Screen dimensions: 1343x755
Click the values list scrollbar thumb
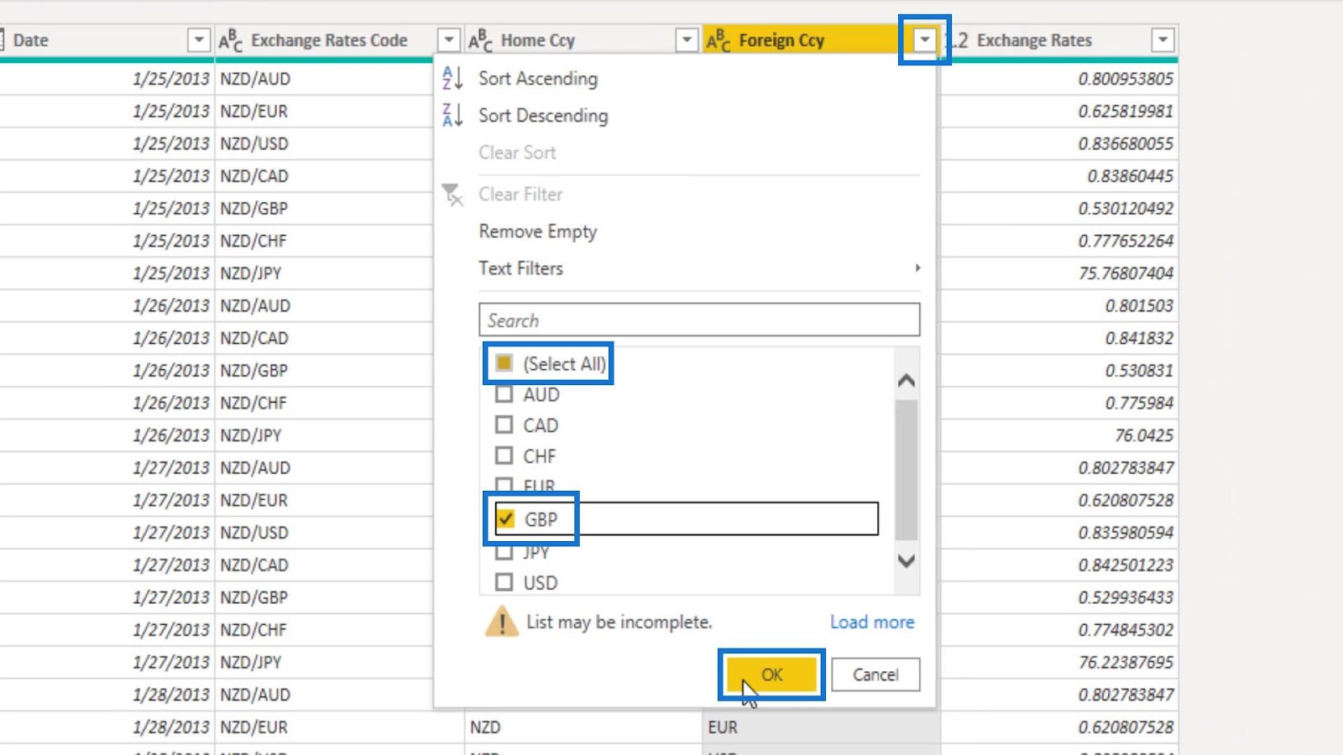point(907,470)
